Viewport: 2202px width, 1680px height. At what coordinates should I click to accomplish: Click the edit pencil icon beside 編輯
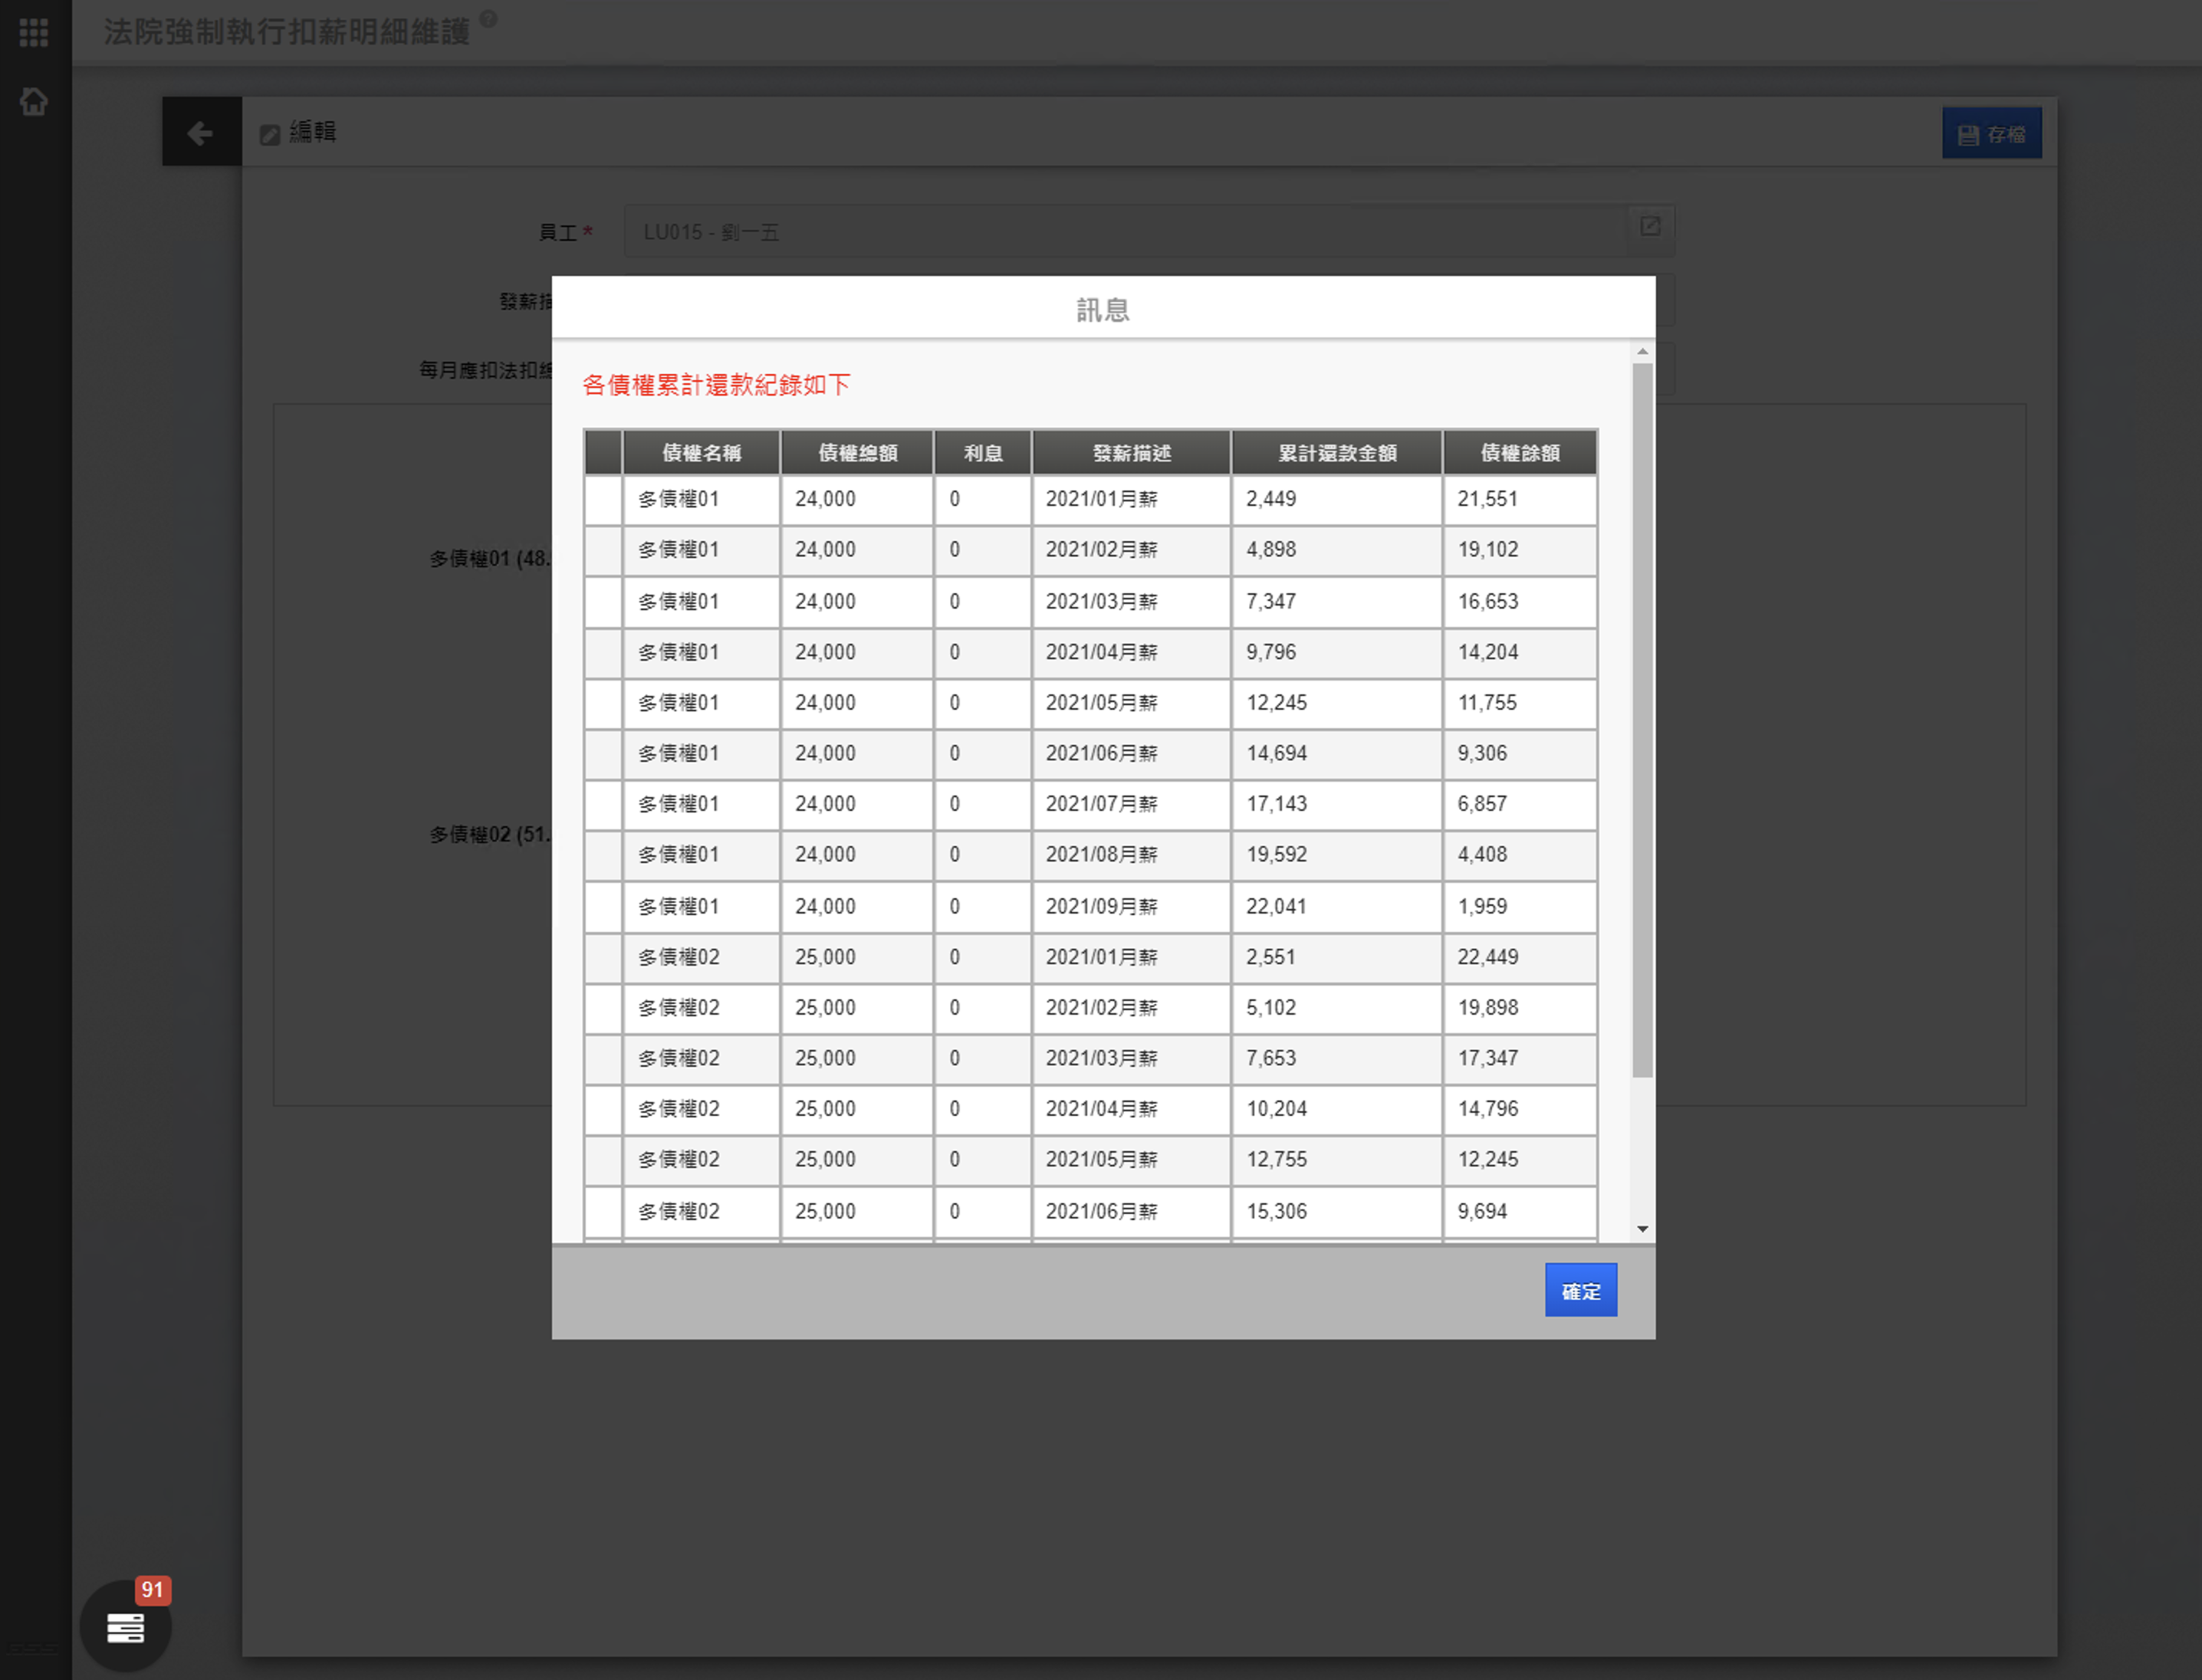269,135
